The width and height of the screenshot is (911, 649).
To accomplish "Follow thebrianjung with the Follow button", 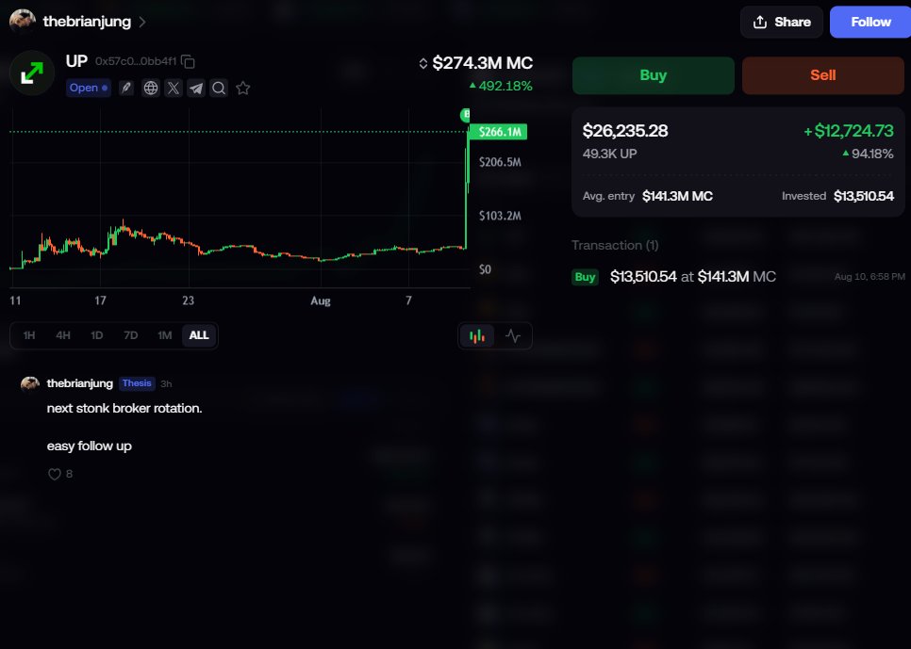I will pos(870,22).
